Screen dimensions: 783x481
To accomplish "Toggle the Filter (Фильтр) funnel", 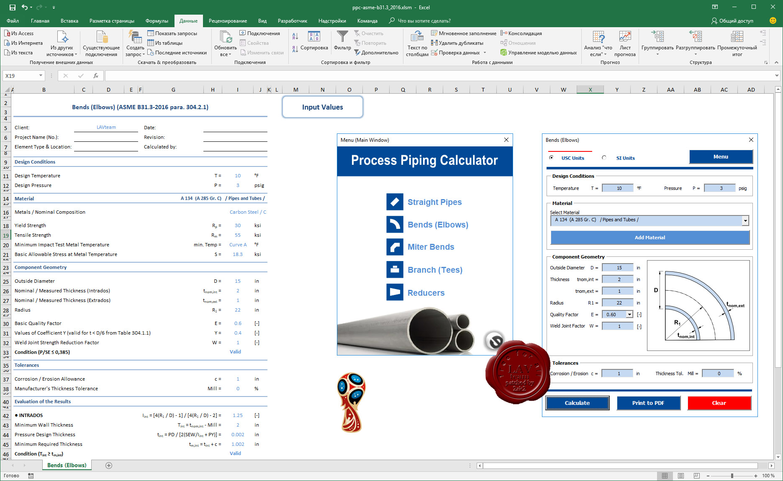I will click(342, 41).
